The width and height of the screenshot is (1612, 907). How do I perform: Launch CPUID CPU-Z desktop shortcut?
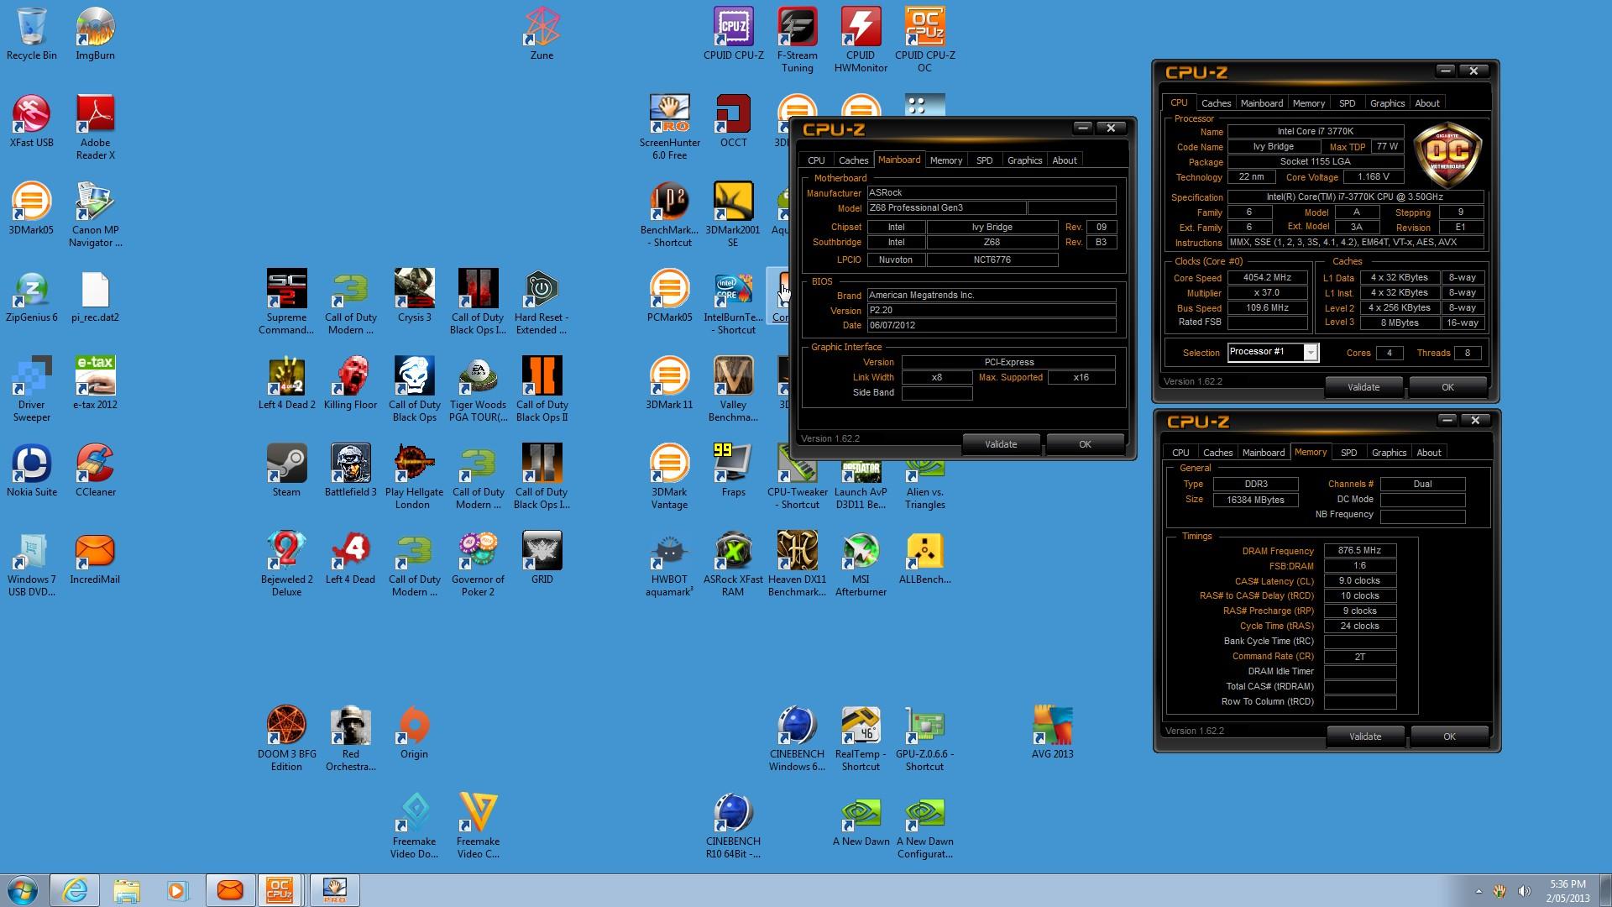click(x=734, y=34)
